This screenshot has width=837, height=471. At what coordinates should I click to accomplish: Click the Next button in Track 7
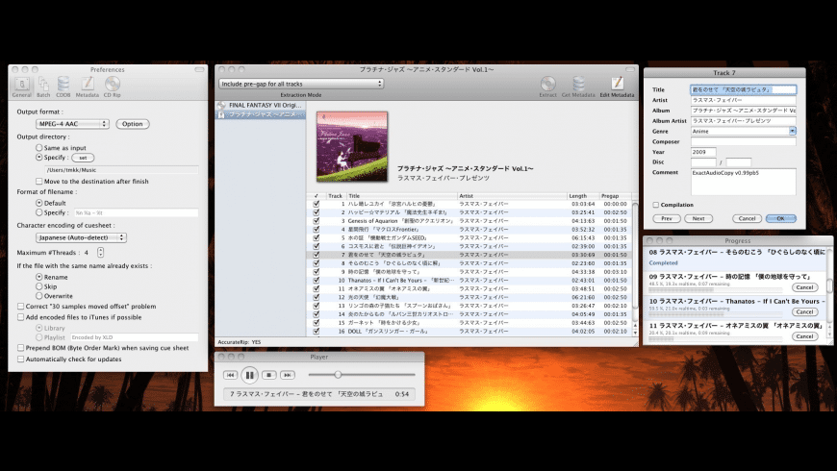tap(698, 219)
